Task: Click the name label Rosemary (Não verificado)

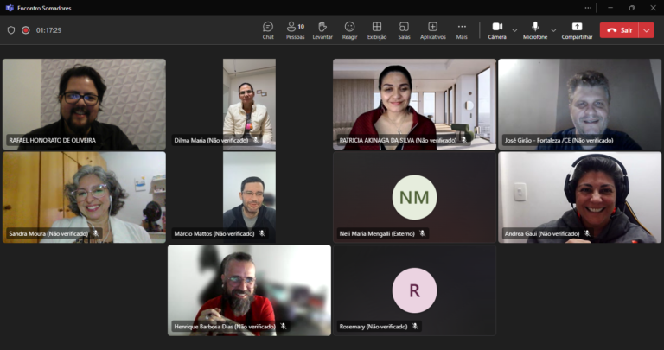Action: pos(373,327)
